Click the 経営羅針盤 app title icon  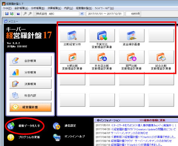coord(4,4)
